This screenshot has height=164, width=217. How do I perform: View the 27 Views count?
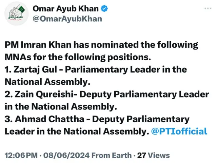point(153,156)
